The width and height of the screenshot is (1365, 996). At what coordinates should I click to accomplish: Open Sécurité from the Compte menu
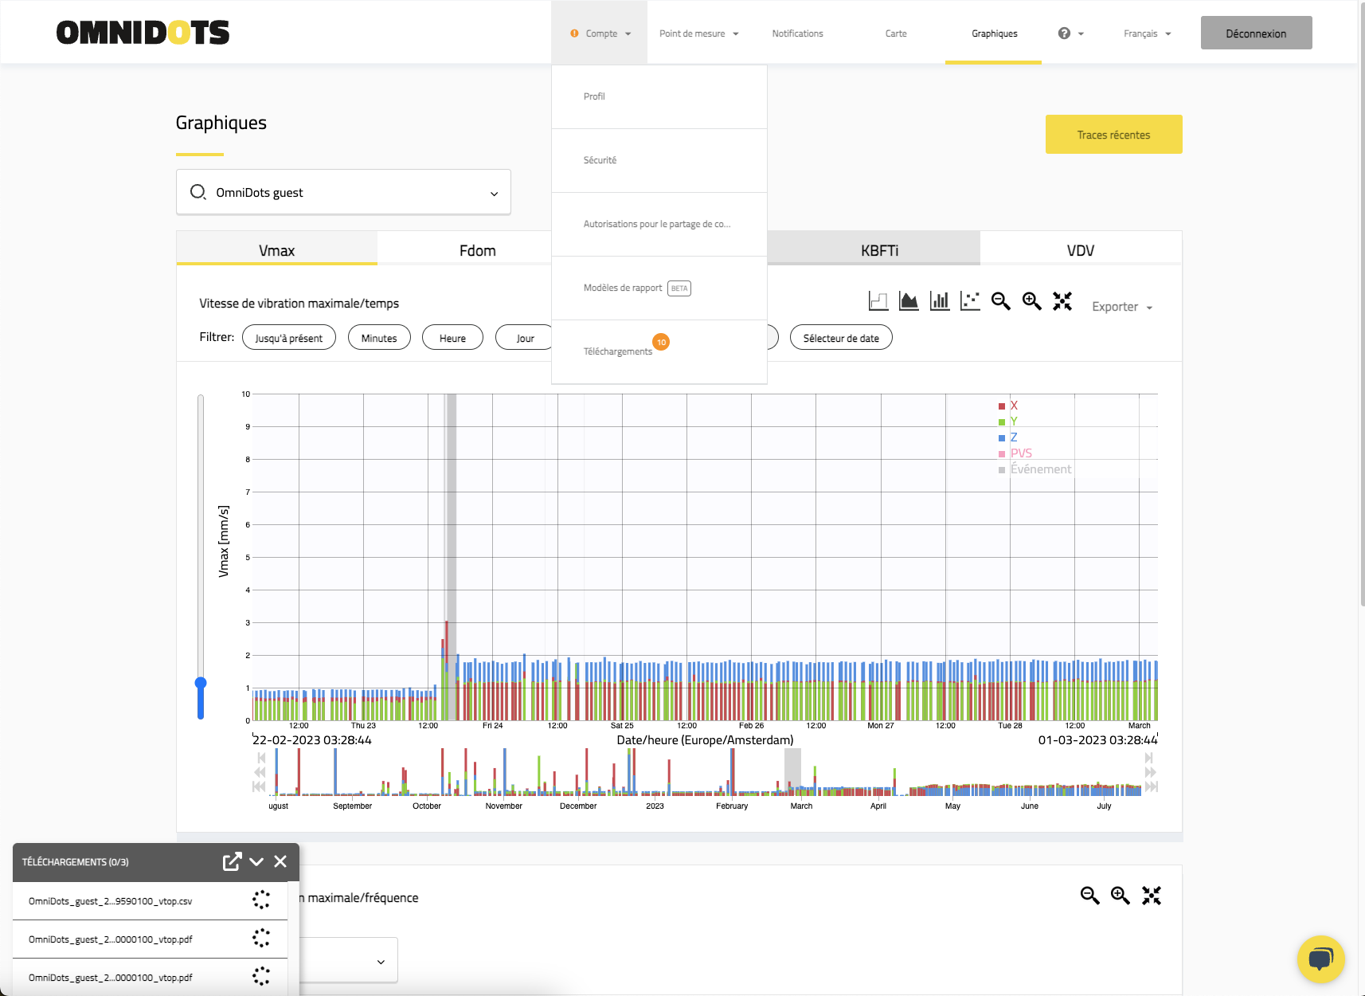[x=600, y=160]
